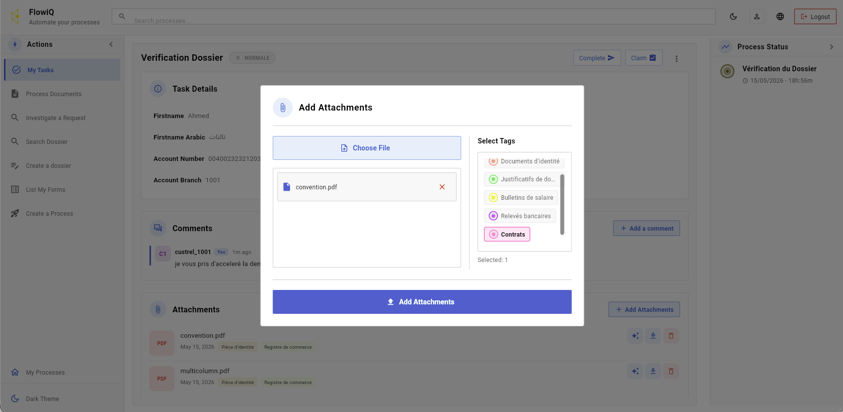843x412 pixels.
Task: Focus the Search processes field
Action: point(414,16)
